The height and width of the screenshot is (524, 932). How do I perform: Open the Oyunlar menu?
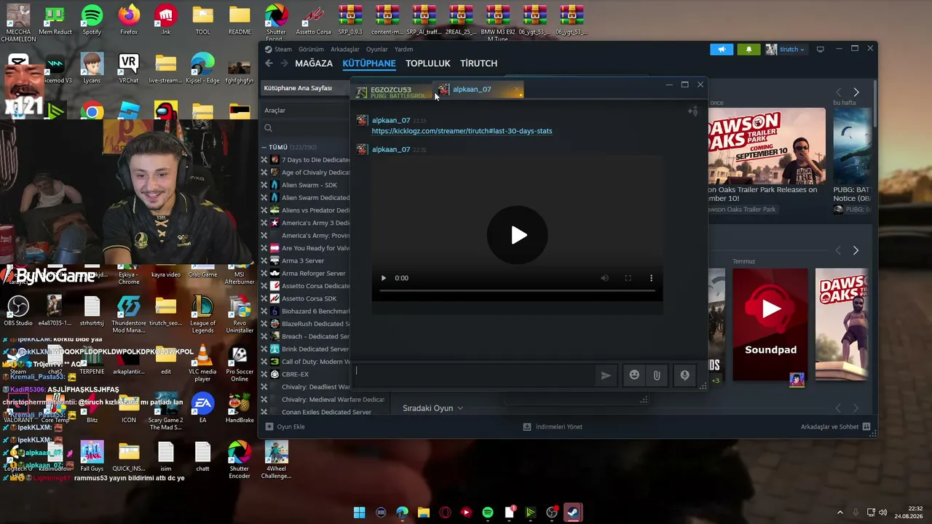(x=377, y=49)
